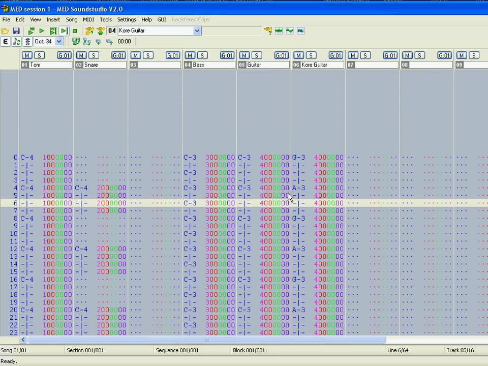
Task: Open the Tools menu
Action: (x=106, y=20)
